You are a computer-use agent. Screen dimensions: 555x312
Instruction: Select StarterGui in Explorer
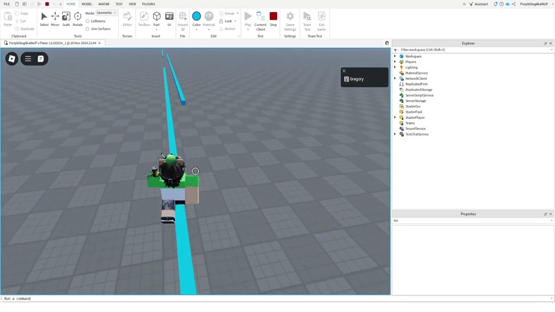coord(413,107)
